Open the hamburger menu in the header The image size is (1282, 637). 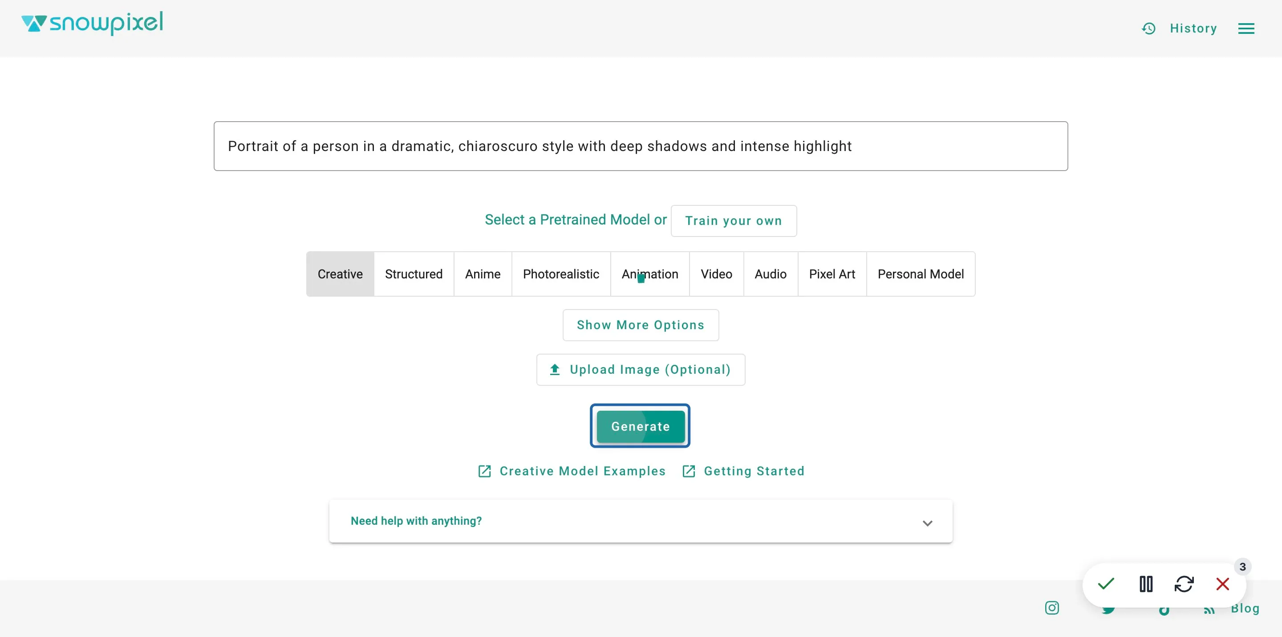(1245, 29)
